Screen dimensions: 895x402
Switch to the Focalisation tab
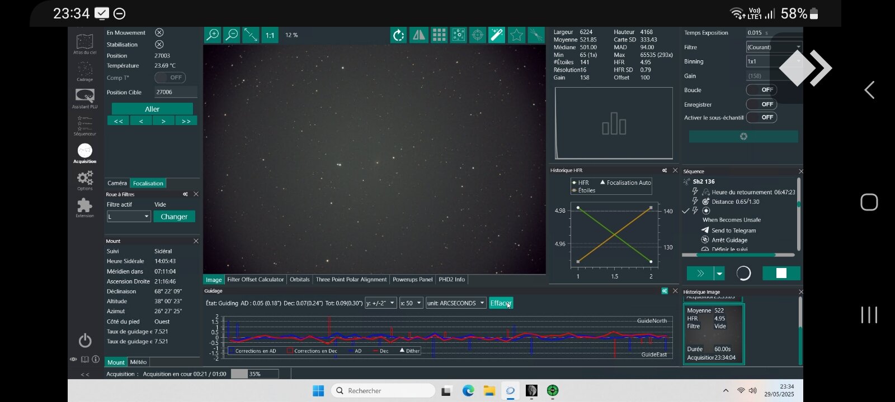[148, 183]
